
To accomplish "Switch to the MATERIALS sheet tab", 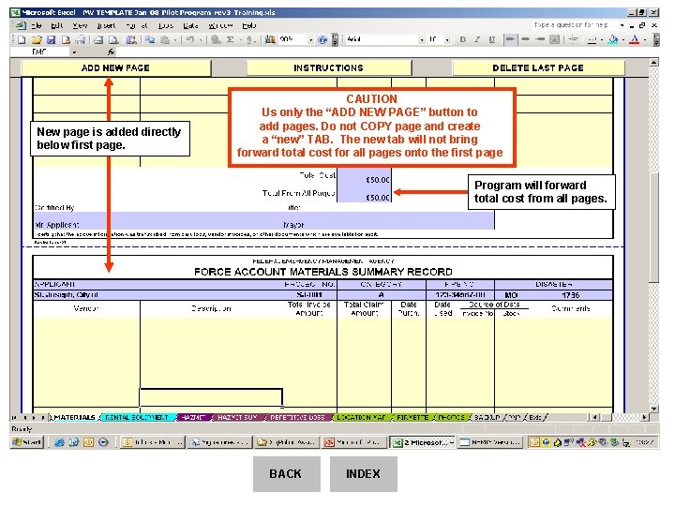I will point(74,417).
